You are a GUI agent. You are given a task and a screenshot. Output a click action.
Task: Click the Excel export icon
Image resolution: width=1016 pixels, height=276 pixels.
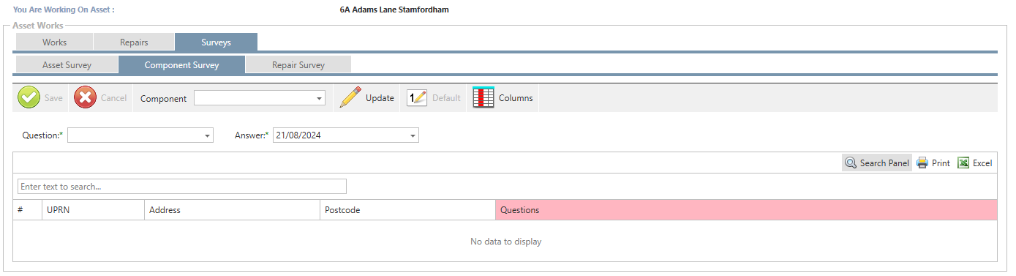(963, 163)
